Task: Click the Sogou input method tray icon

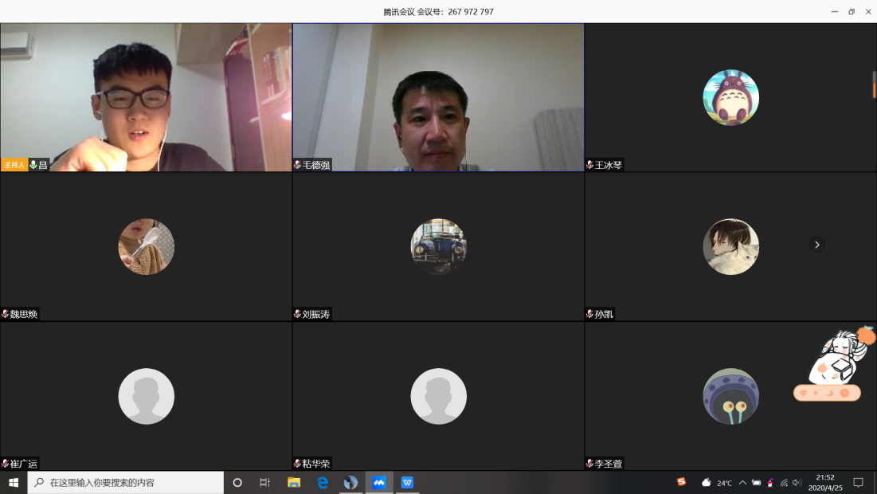Action: (681, 482)
